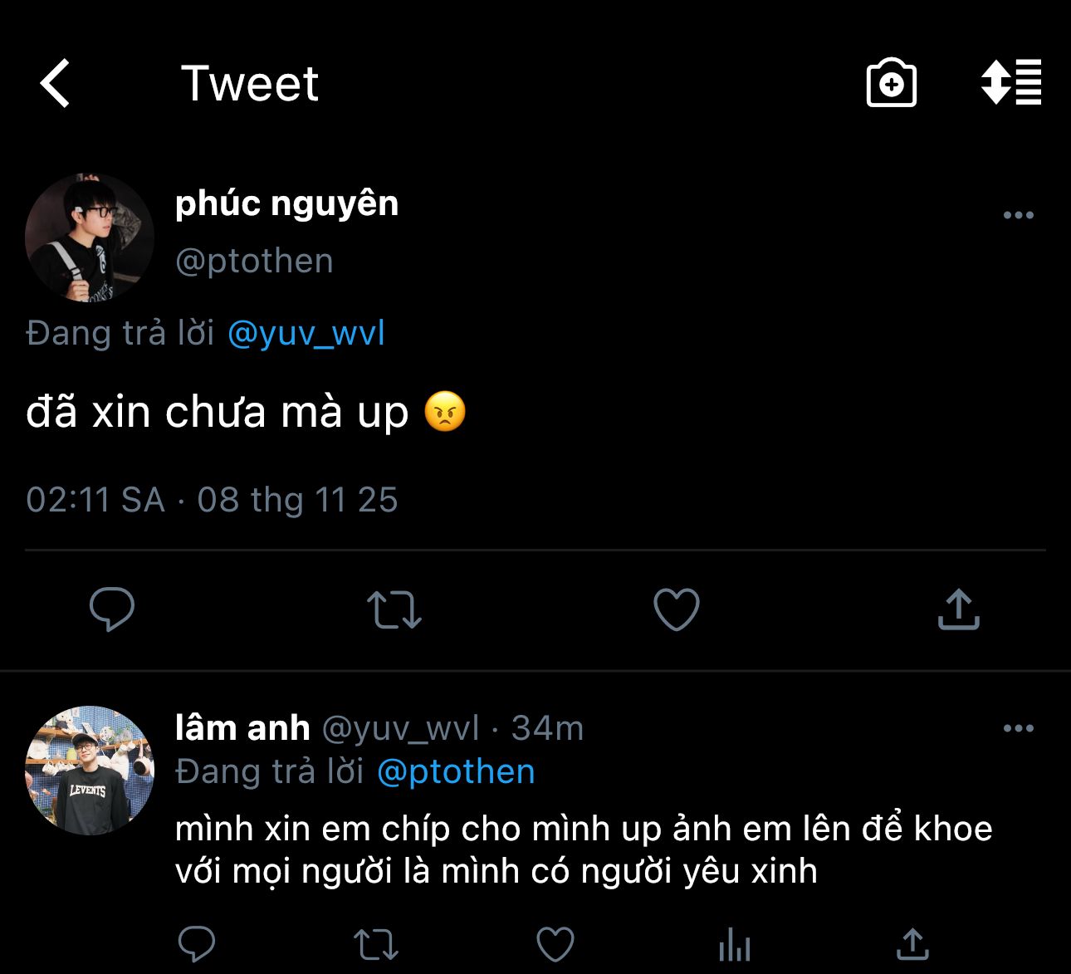The image size is (1071, 974).
Task: Like lâm anh's reply
Action: pos(555,944)
